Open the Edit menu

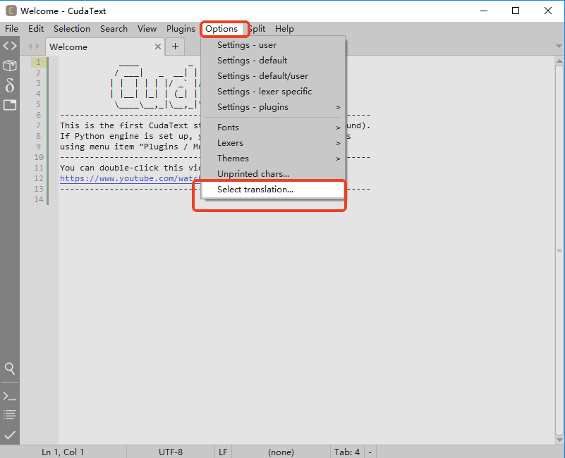[x=36, y=29]
